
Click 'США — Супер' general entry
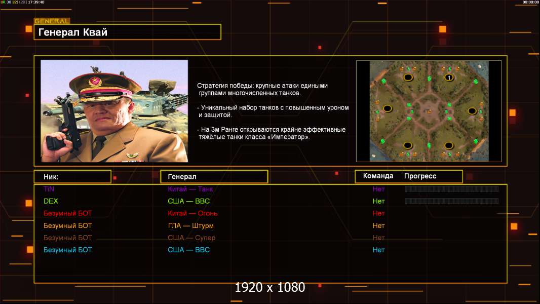click(x=191, y=238)
